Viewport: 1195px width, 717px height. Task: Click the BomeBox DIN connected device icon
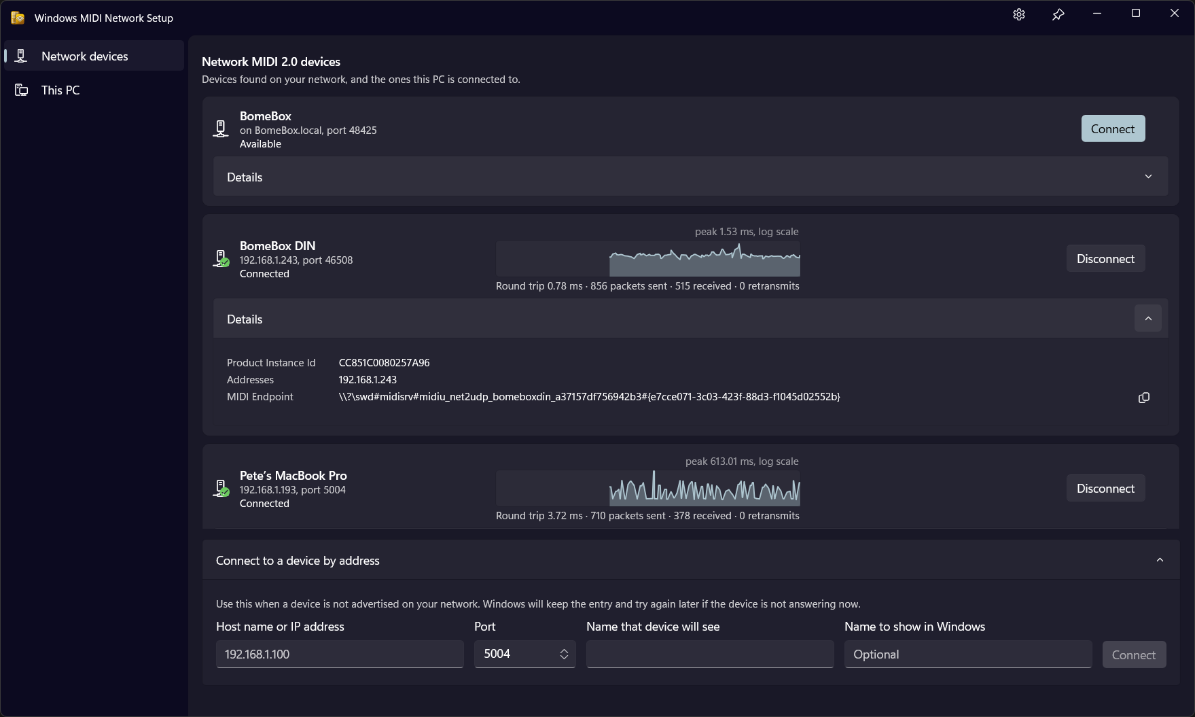tap(220, 259)
